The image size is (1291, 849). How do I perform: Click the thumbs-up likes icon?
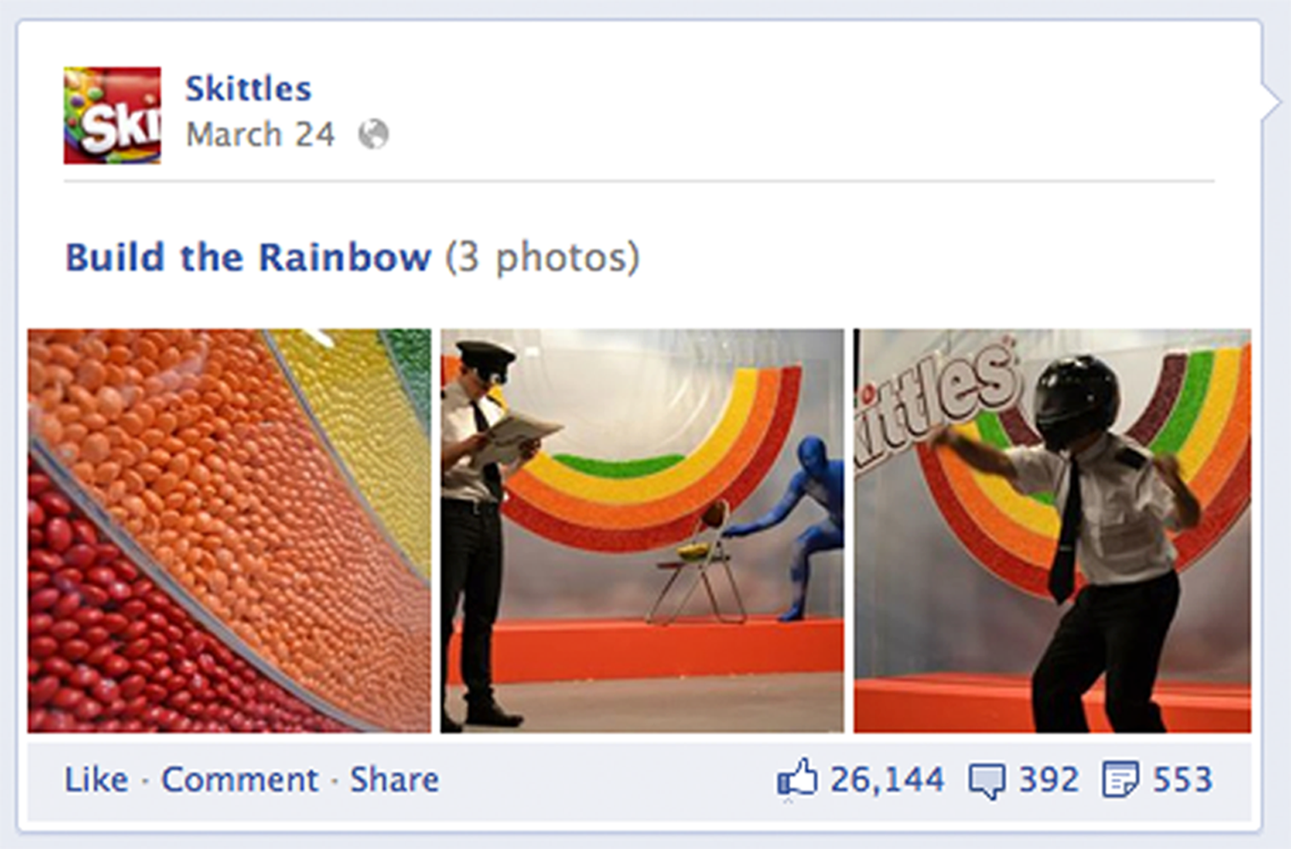[x=796, y=779]
